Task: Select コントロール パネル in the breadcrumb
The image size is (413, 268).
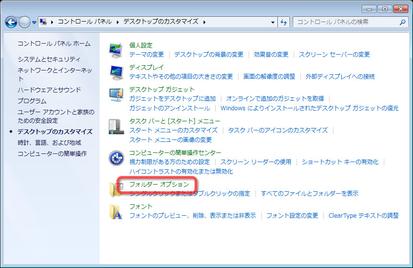Action: [x=84, y=22]
